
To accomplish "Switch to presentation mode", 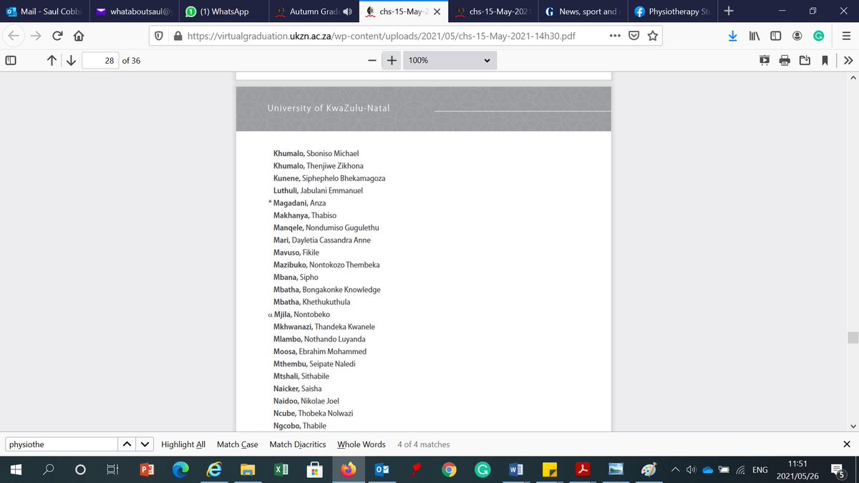I will (765, 61).
